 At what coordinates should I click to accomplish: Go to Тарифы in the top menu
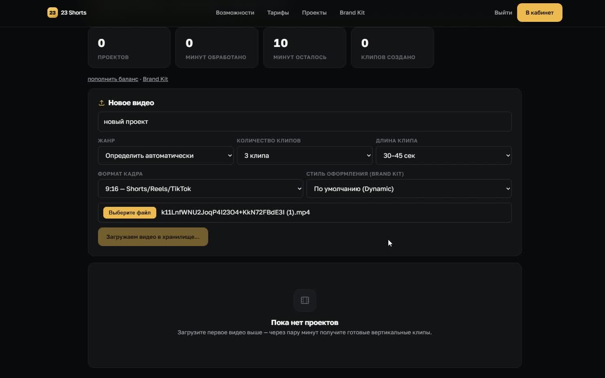(x=278, y=13)
